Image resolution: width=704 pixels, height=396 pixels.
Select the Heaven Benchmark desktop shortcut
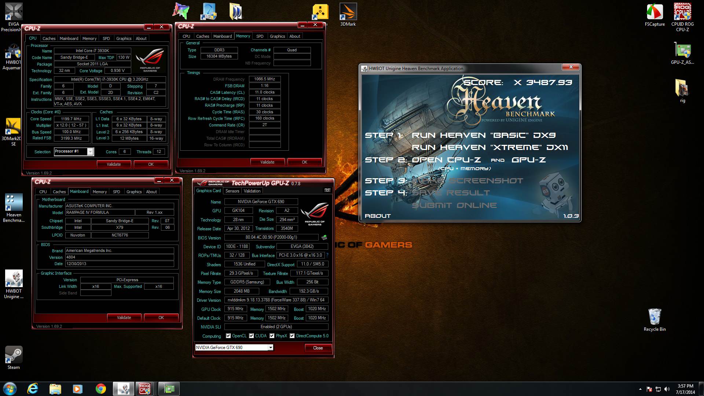[14, 208]
